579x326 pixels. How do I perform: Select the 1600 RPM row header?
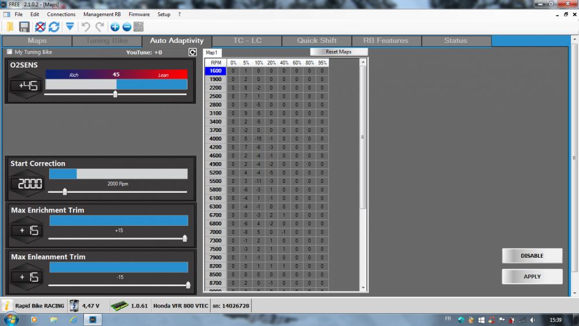215,71
